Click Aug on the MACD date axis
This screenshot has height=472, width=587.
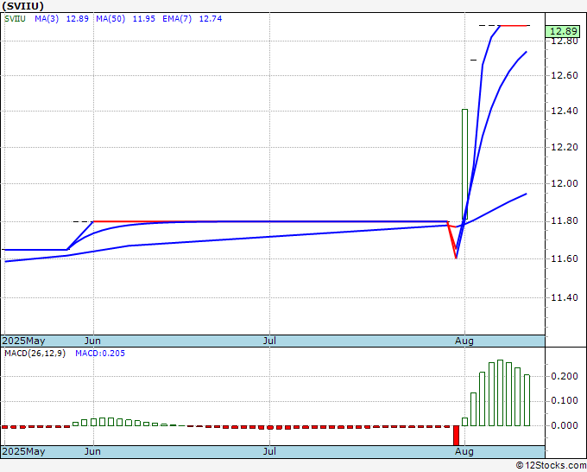(x=464, y=451)
